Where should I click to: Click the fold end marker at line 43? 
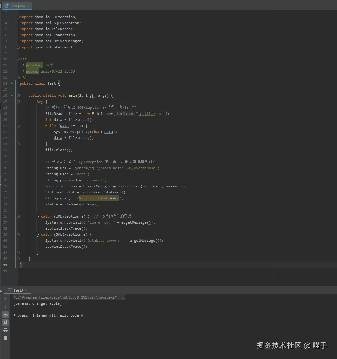[18, 259]
